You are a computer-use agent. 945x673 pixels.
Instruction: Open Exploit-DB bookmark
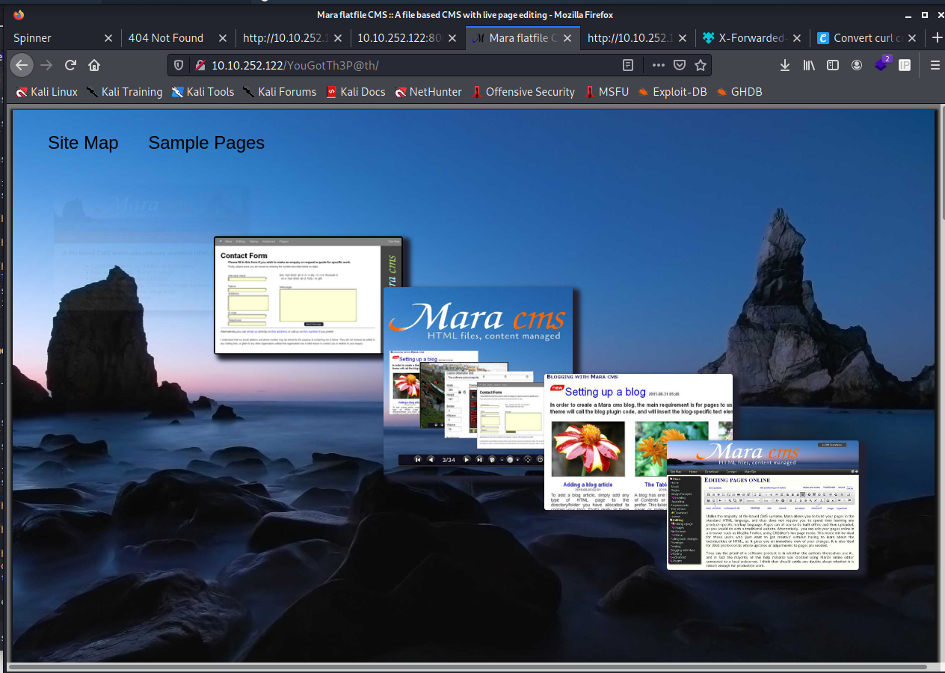(676, 92)
